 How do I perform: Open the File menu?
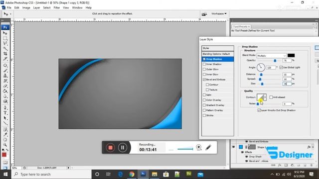(9, 7)
